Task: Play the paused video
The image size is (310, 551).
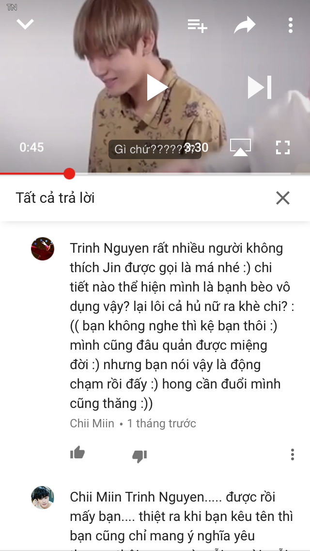Action: (156, 87)
